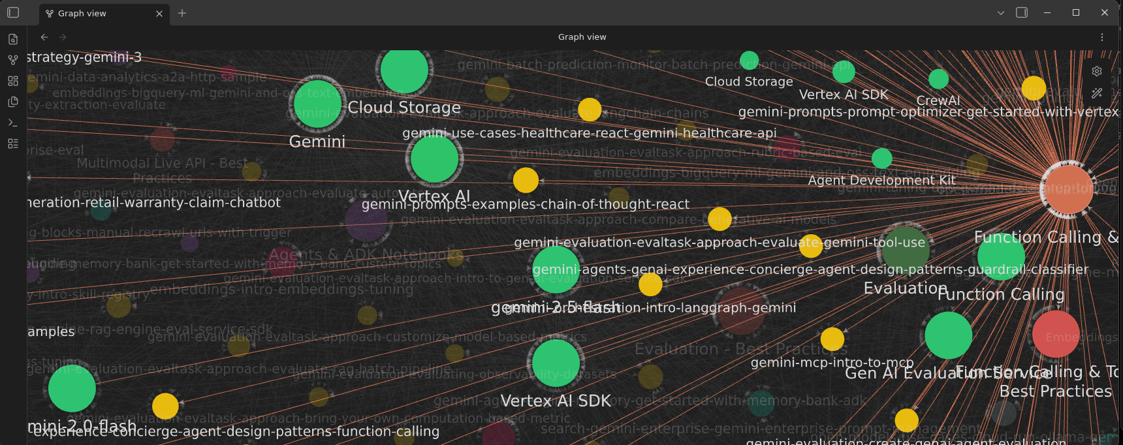Screen dimensions: 1123x445
Task: Select the green gemini-2.0-flash node
Action: 72,389
